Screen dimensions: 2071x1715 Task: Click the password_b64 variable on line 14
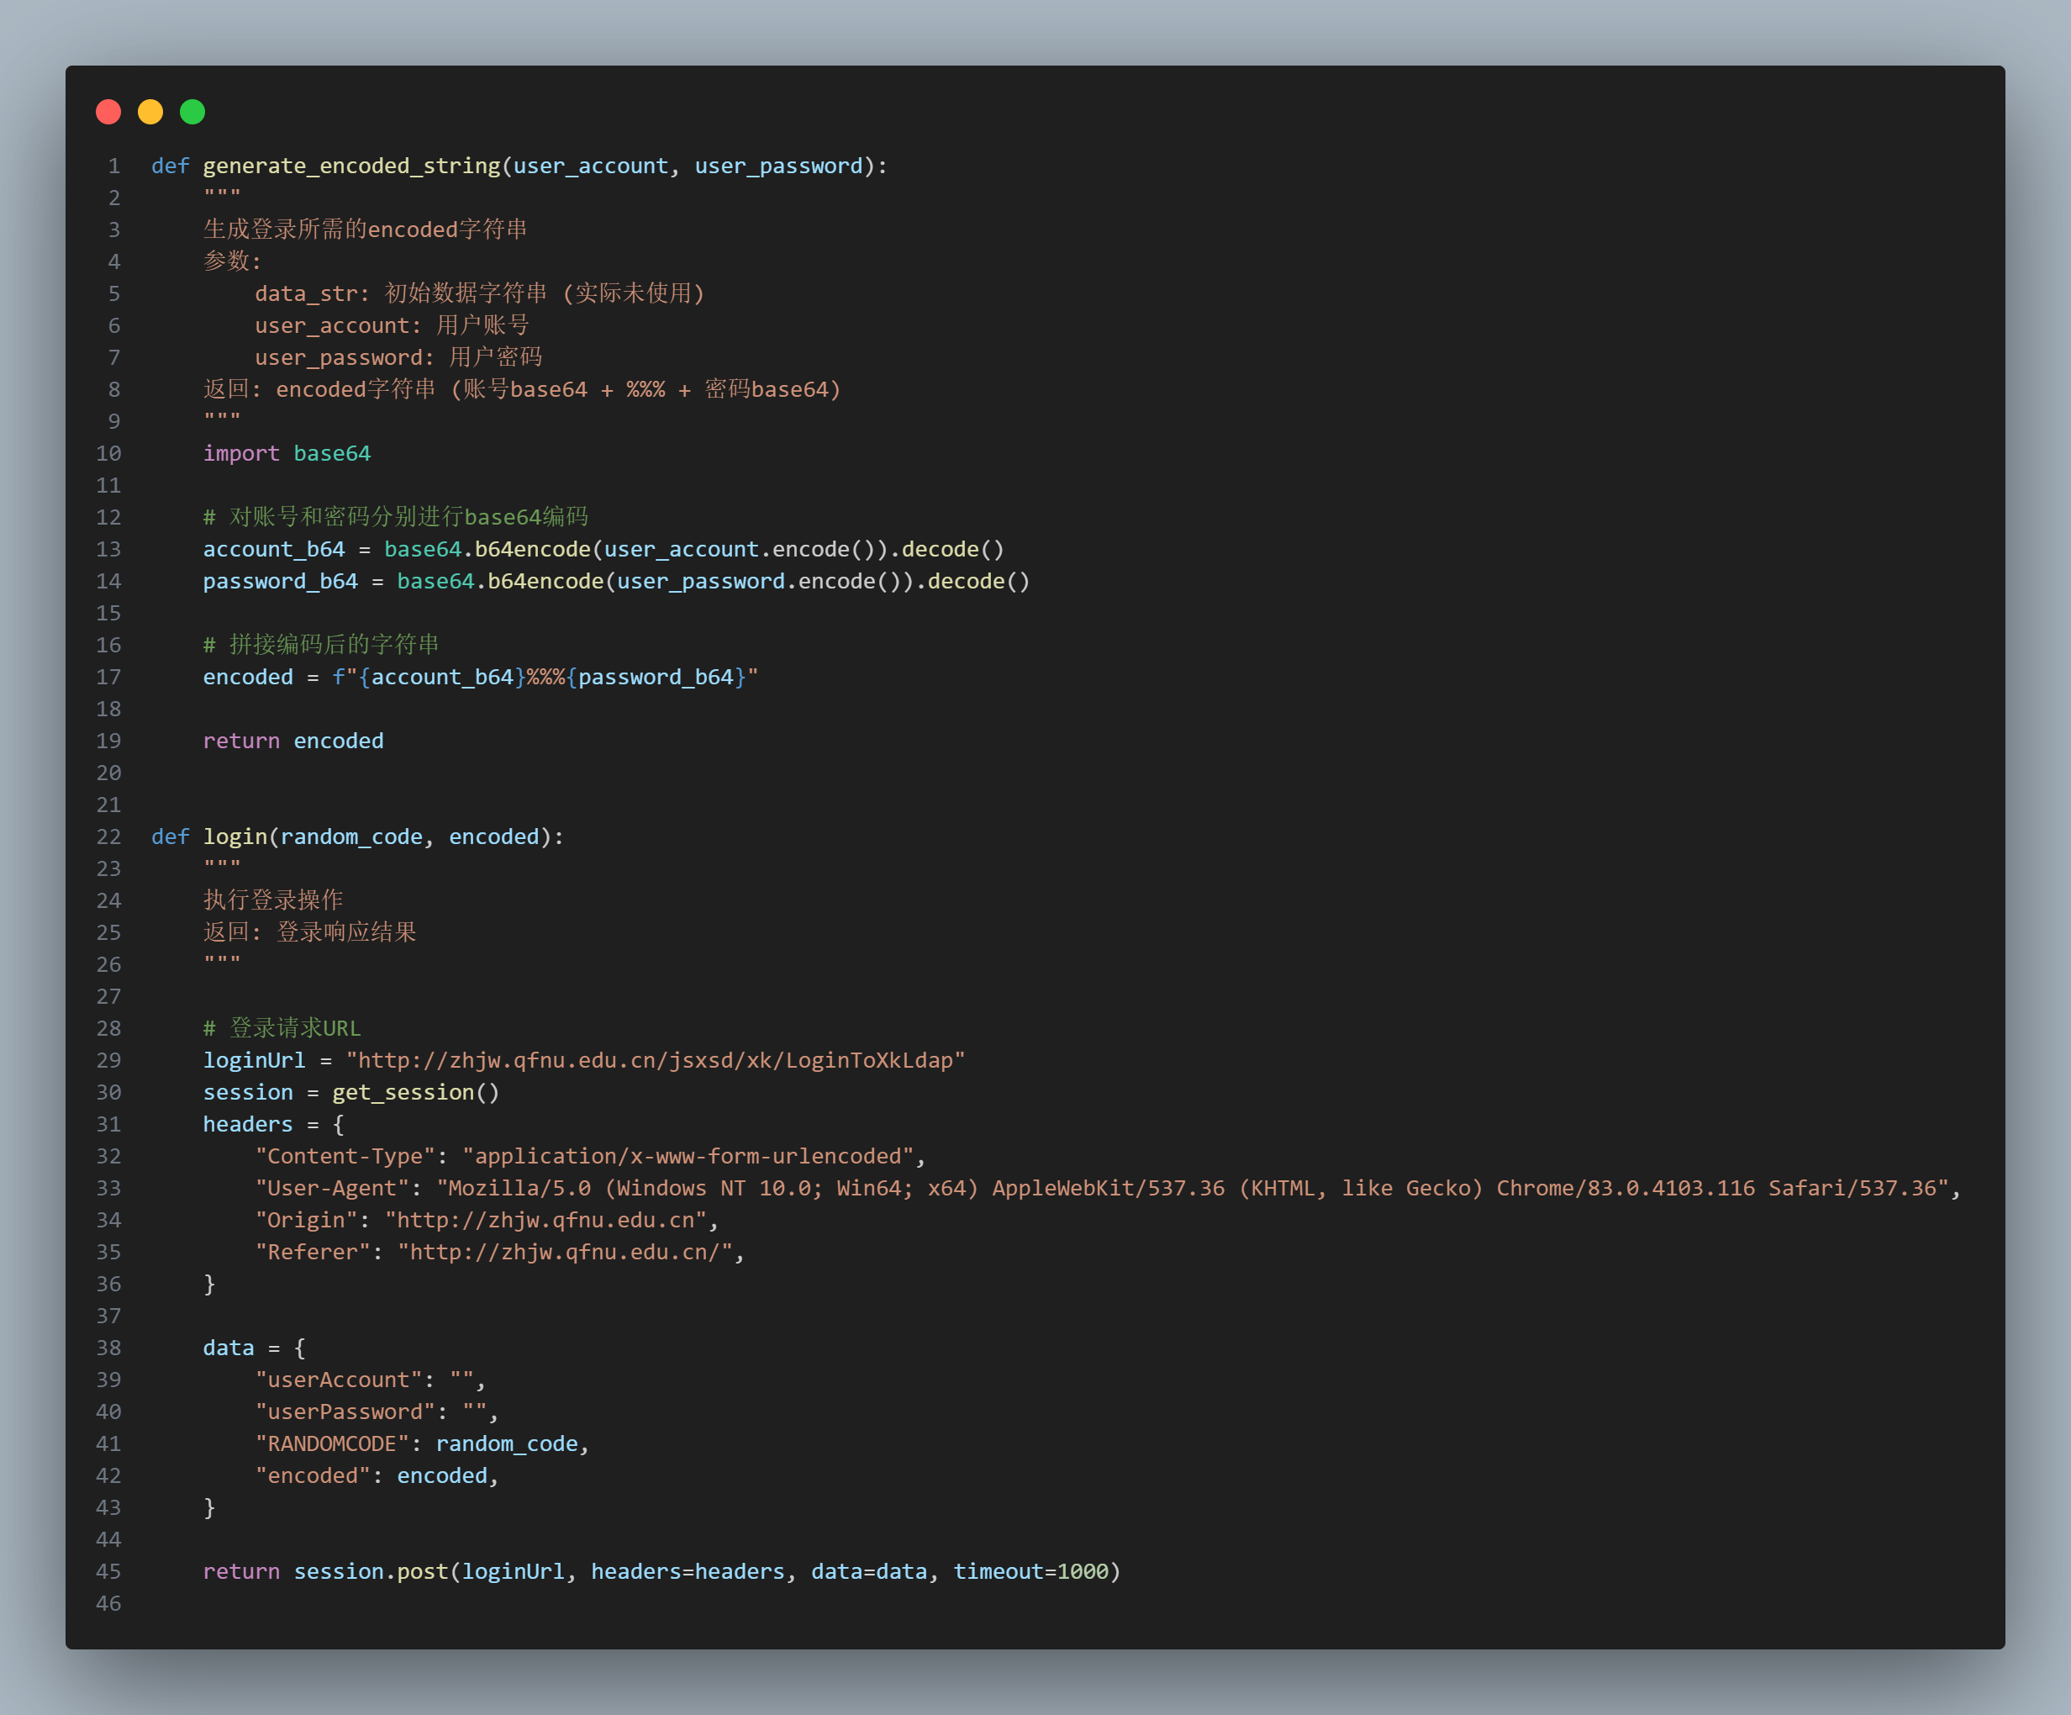[279, 581]
